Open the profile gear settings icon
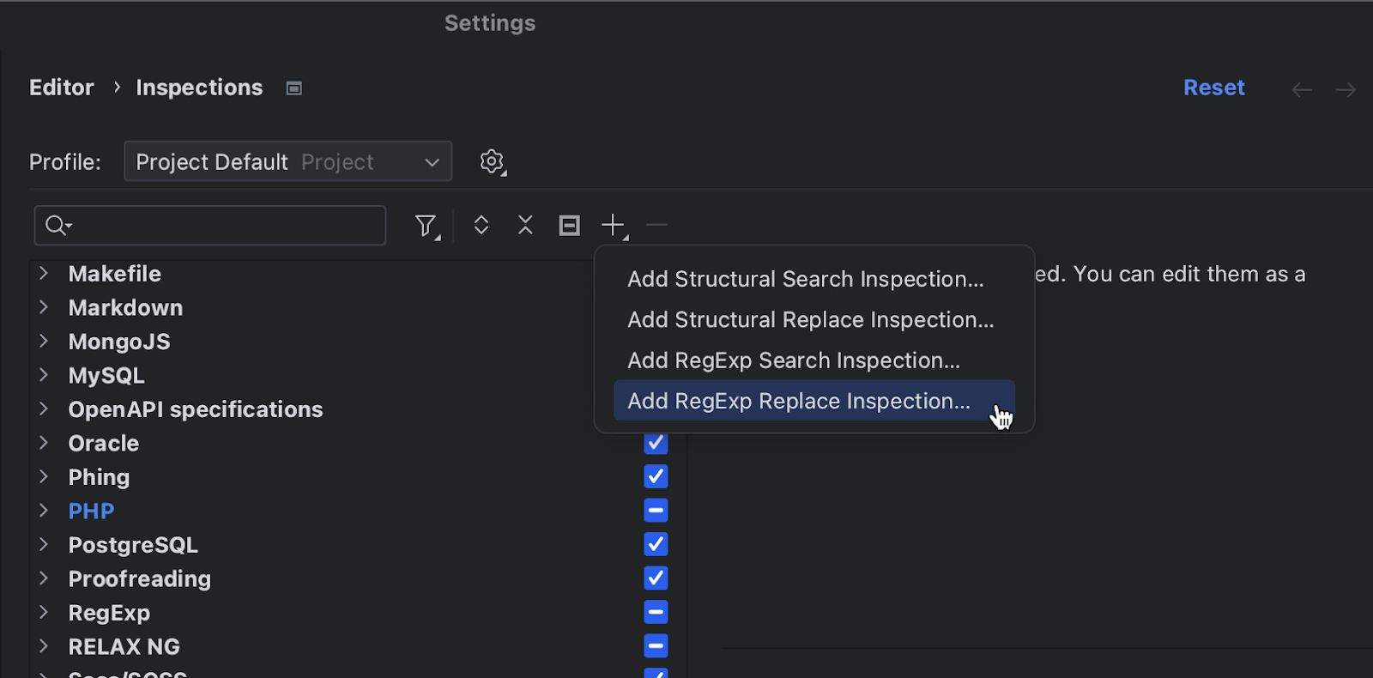 point(492,161)
